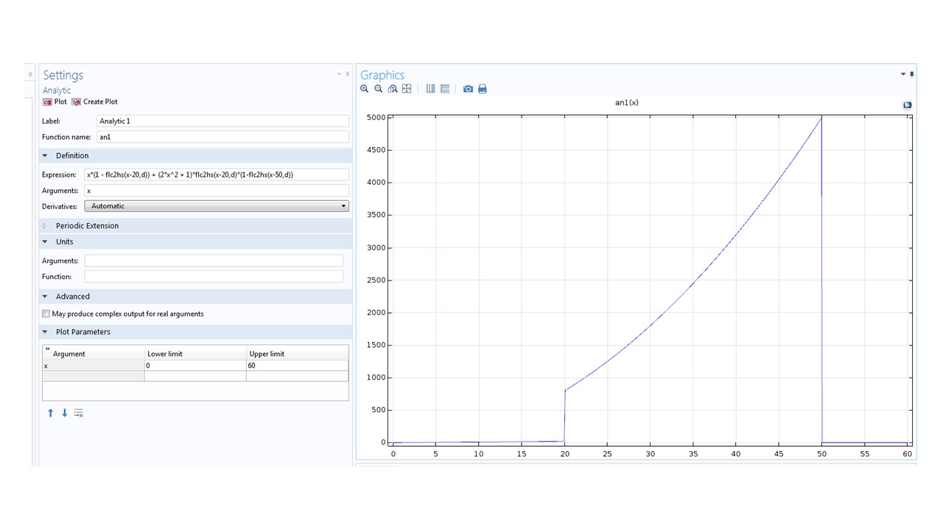The width and height of the screenshot is (943, 530).
Task: Open the Derivatives dropdown set to Automatic
Action: (217, 206)
